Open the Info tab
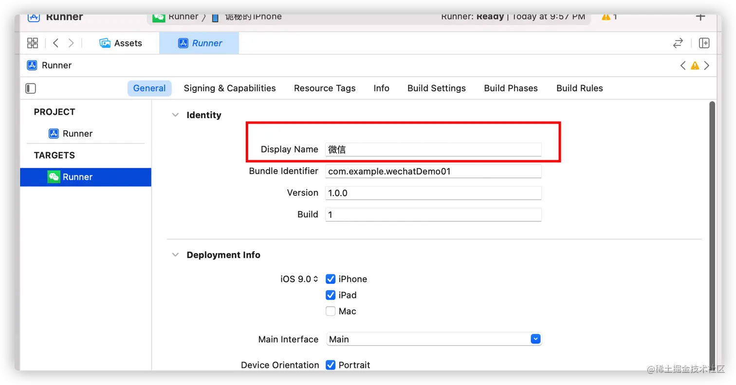The height and width of the screenshot is (385, 736). tap(382, 88)
